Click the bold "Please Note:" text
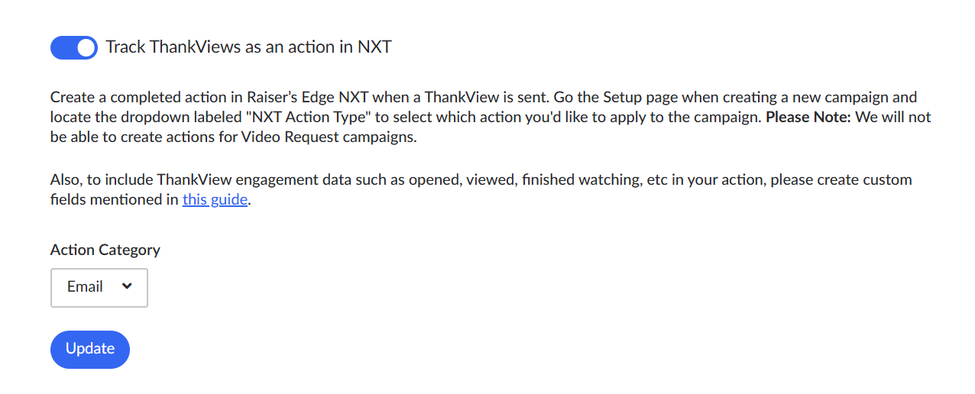975x394 pixels. 808,118
